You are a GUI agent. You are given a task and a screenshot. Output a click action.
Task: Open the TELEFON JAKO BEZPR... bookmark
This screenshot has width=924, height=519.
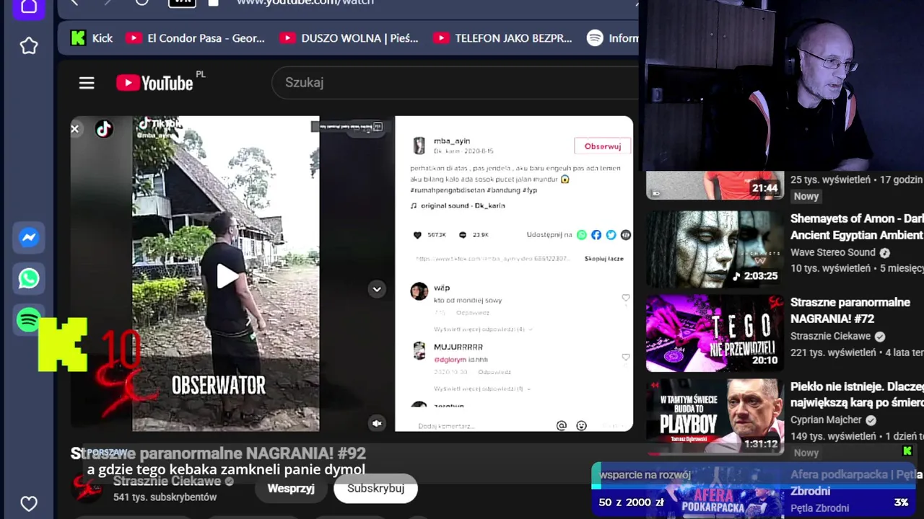[503, 38]
